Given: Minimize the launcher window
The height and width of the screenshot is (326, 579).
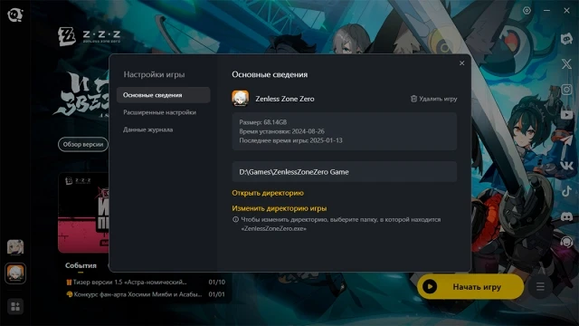Looking at the screenshot, I should tap(546, 11).
